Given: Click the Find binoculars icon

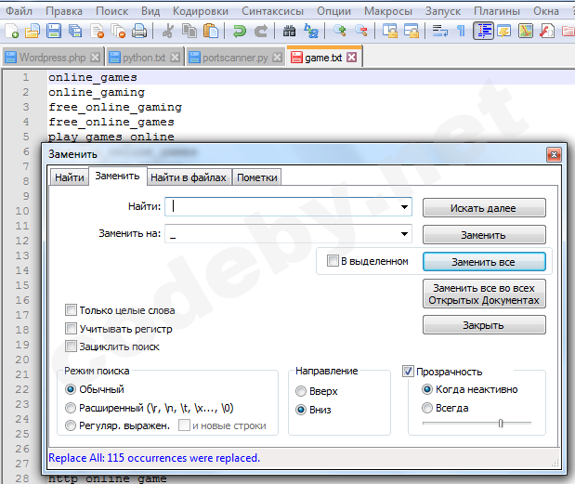Looking at the screenshot, I should tap(290, 31).
